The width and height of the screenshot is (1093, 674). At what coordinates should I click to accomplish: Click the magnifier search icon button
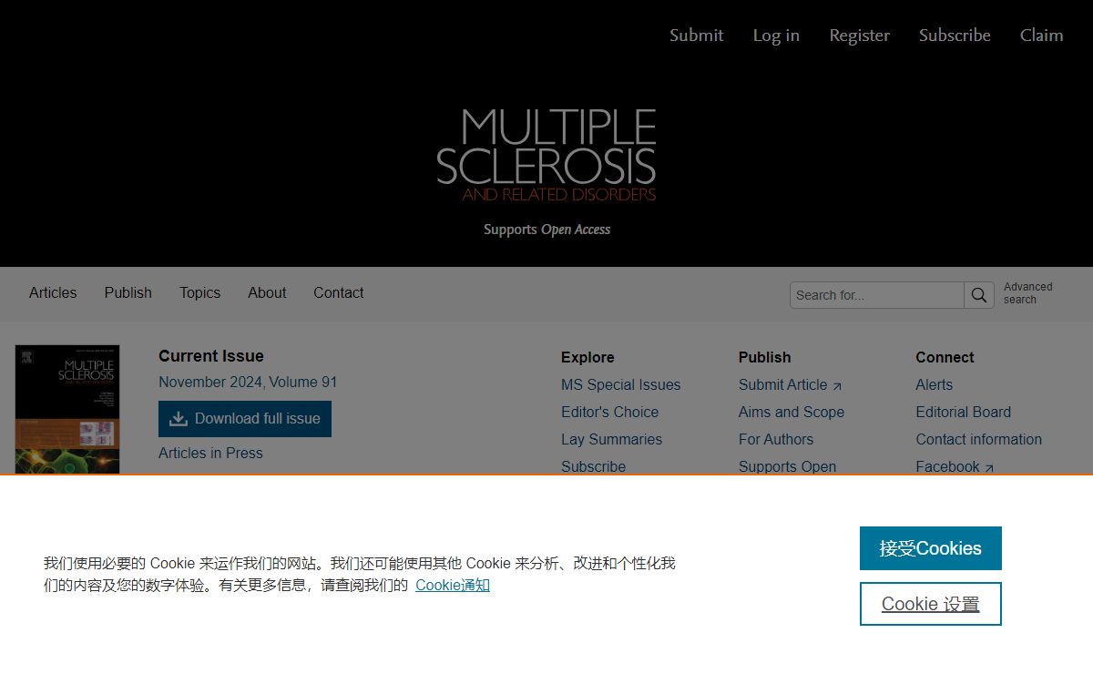tap(979, 295)
